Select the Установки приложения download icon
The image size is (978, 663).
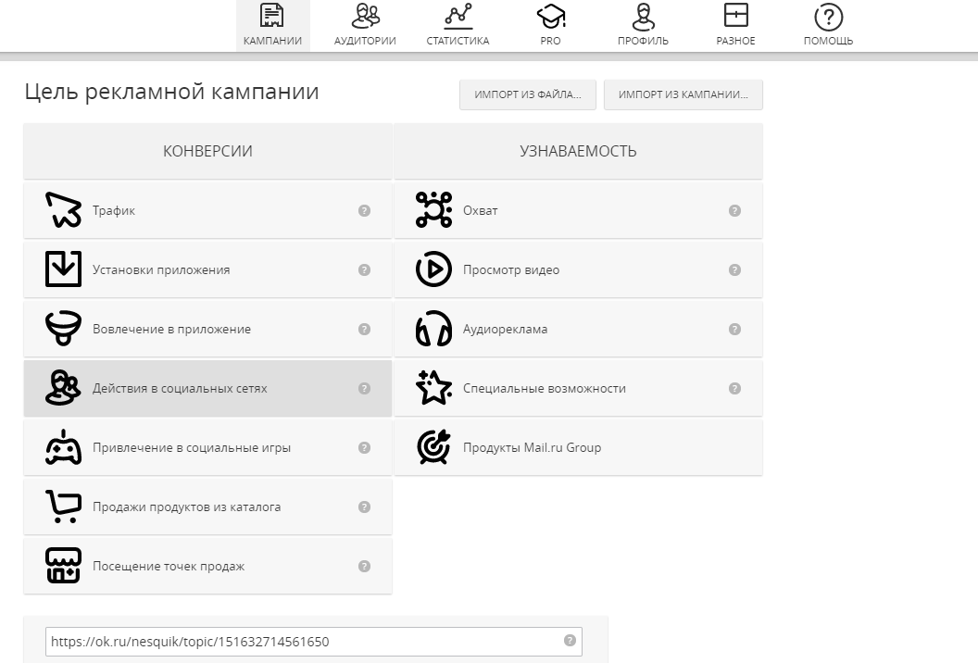click(64, 269)
